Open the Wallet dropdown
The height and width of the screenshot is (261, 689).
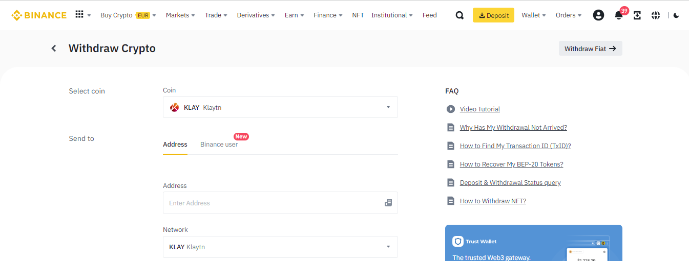534,15
